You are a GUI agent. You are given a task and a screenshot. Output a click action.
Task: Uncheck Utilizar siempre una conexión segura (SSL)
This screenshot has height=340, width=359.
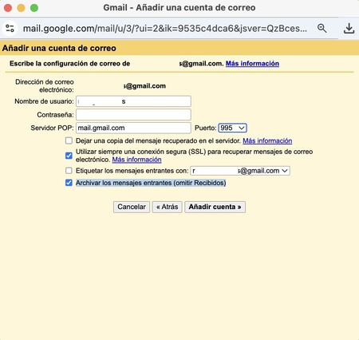(x=69, y=156)
